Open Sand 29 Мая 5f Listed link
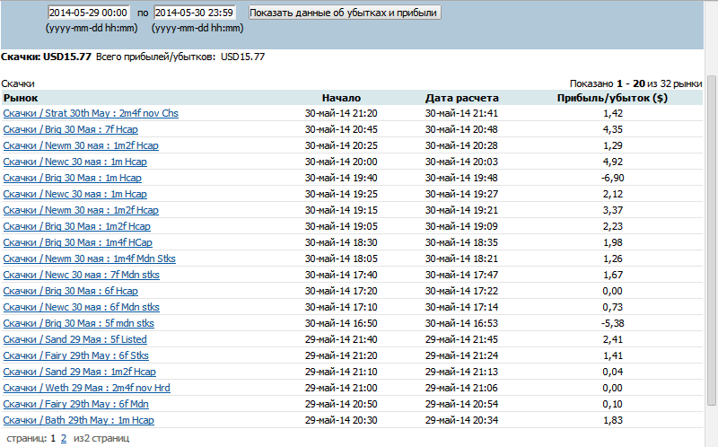 tap(75, 339)
